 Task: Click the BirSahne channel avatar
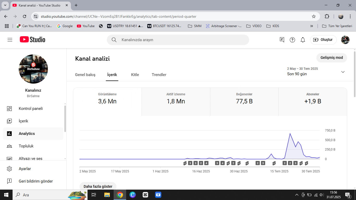[33, 69]
